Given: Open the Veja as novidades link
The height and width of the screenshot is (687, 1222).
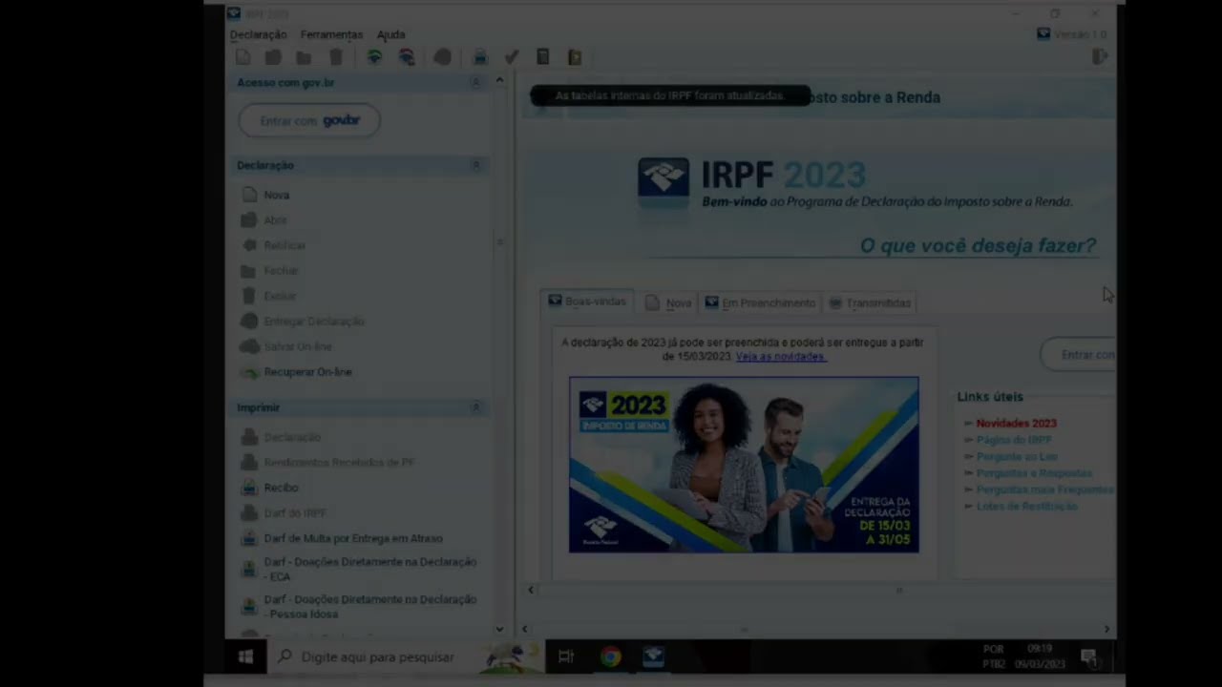Looking at the screenshot, I should [781, 356].
